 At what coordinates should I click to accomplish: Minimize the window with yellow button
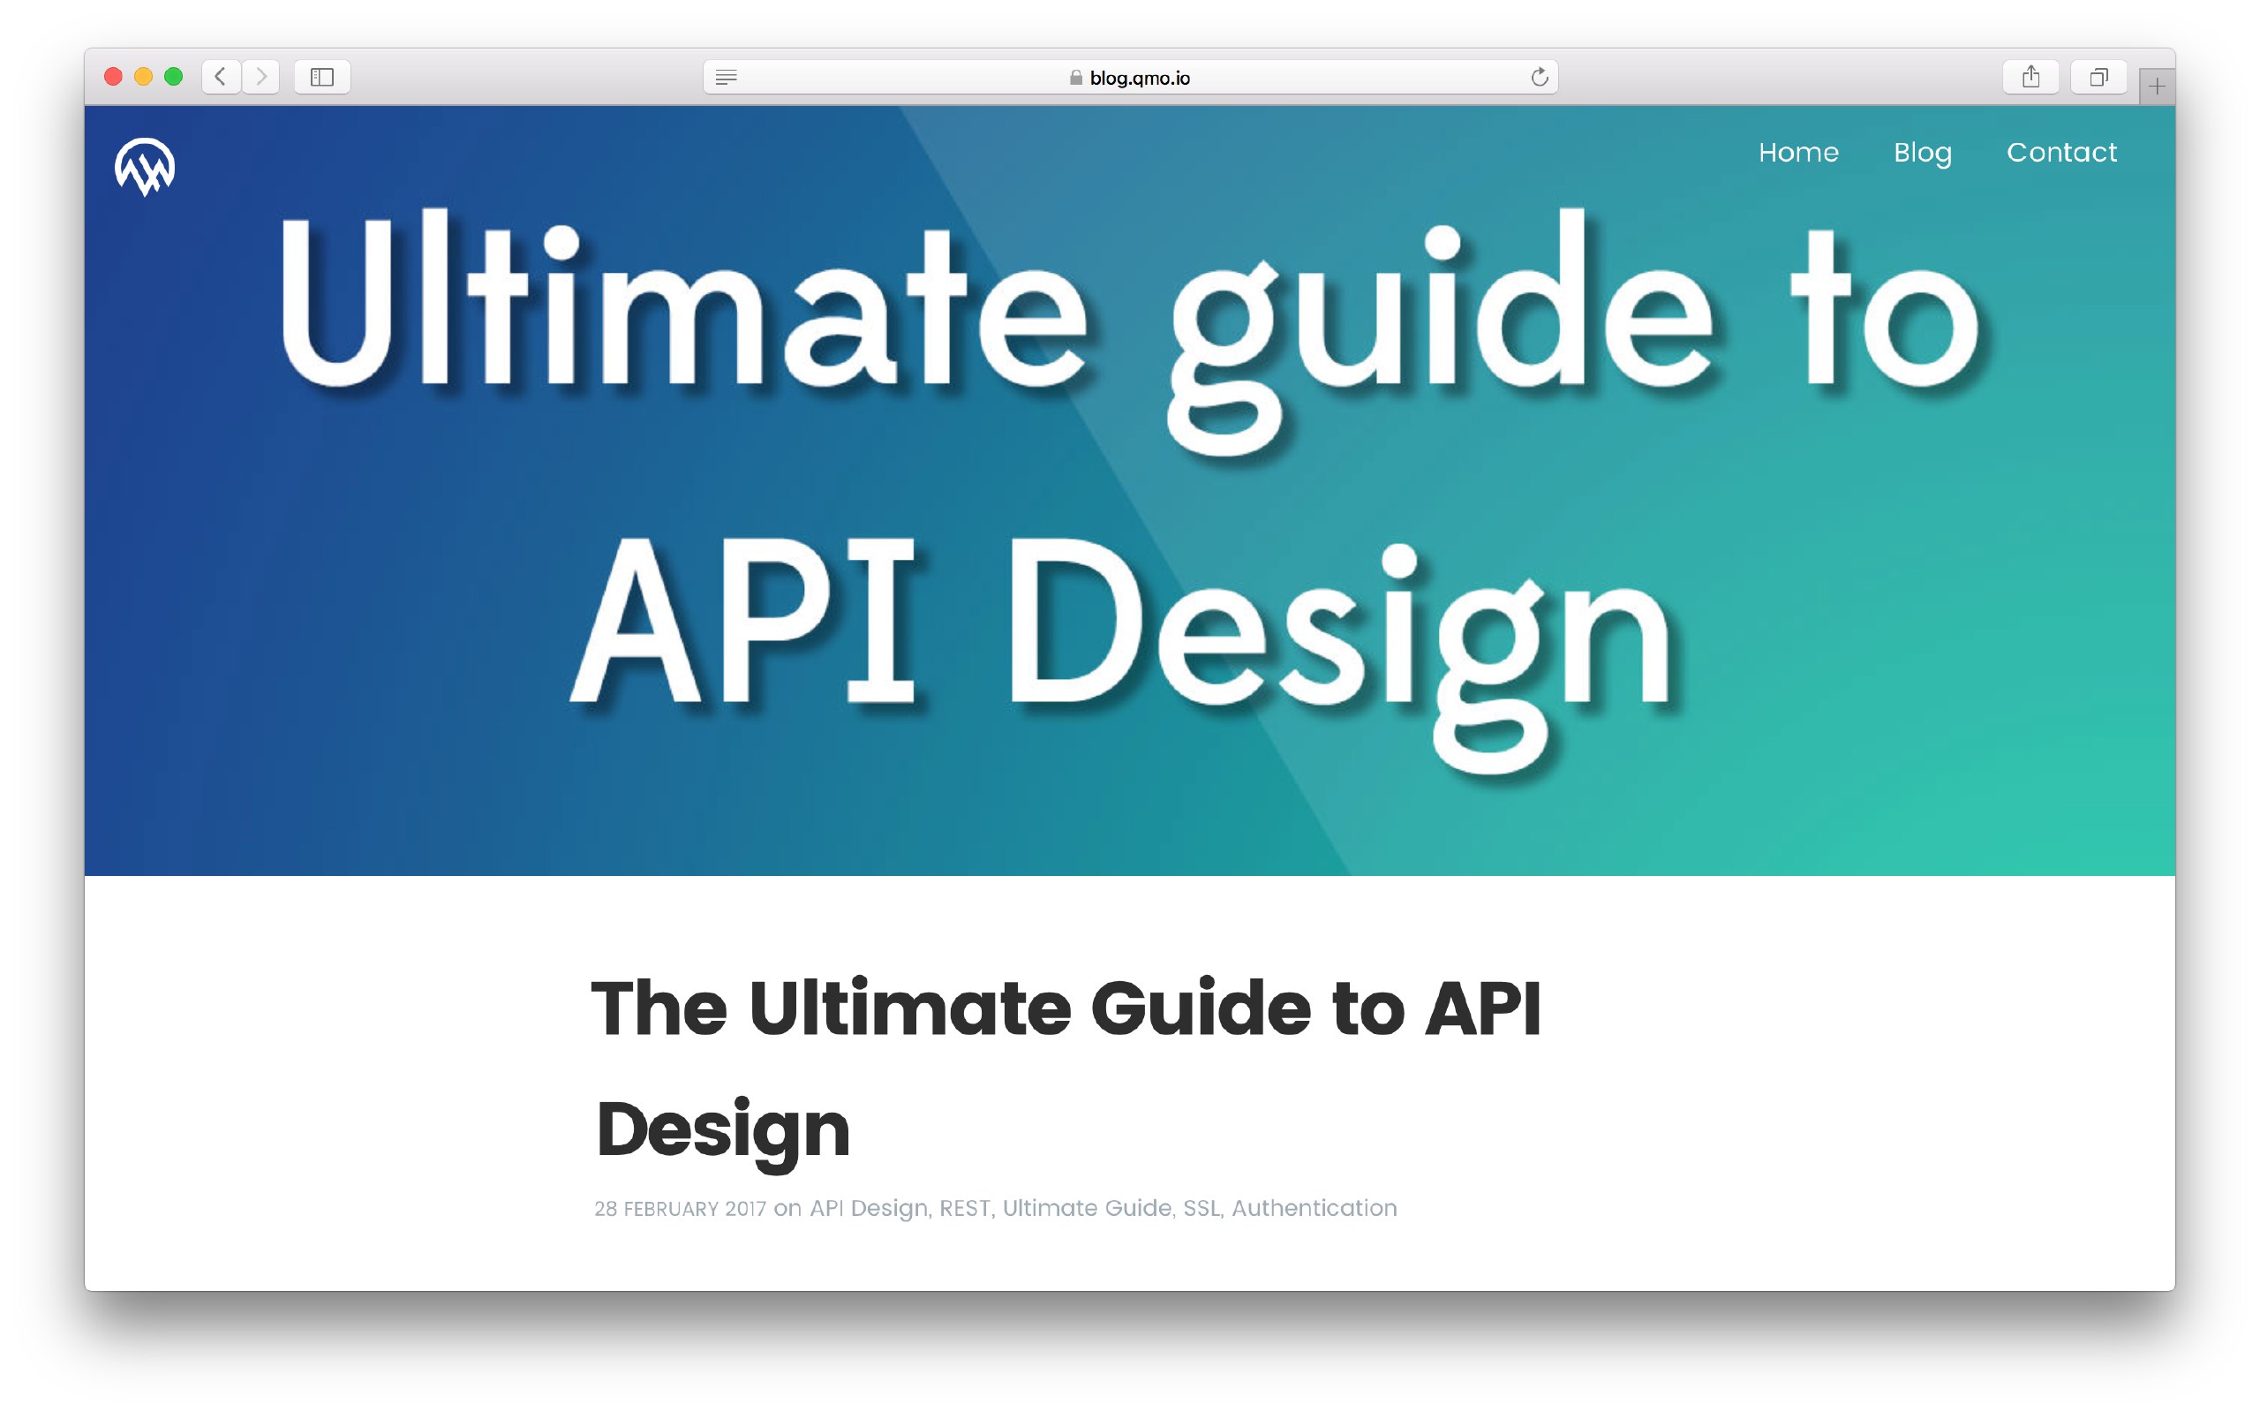tap(144, 77)
